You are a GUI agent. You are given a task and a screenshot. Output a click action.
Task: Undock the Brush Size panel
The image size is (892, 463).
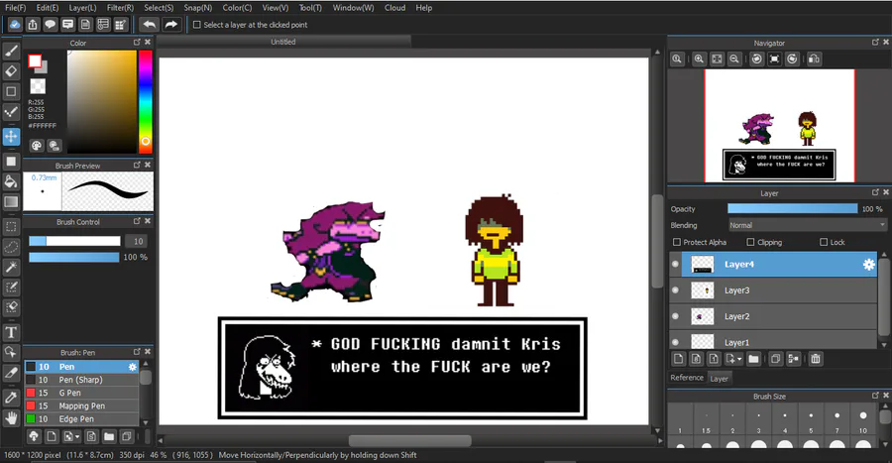click(875, 395)
